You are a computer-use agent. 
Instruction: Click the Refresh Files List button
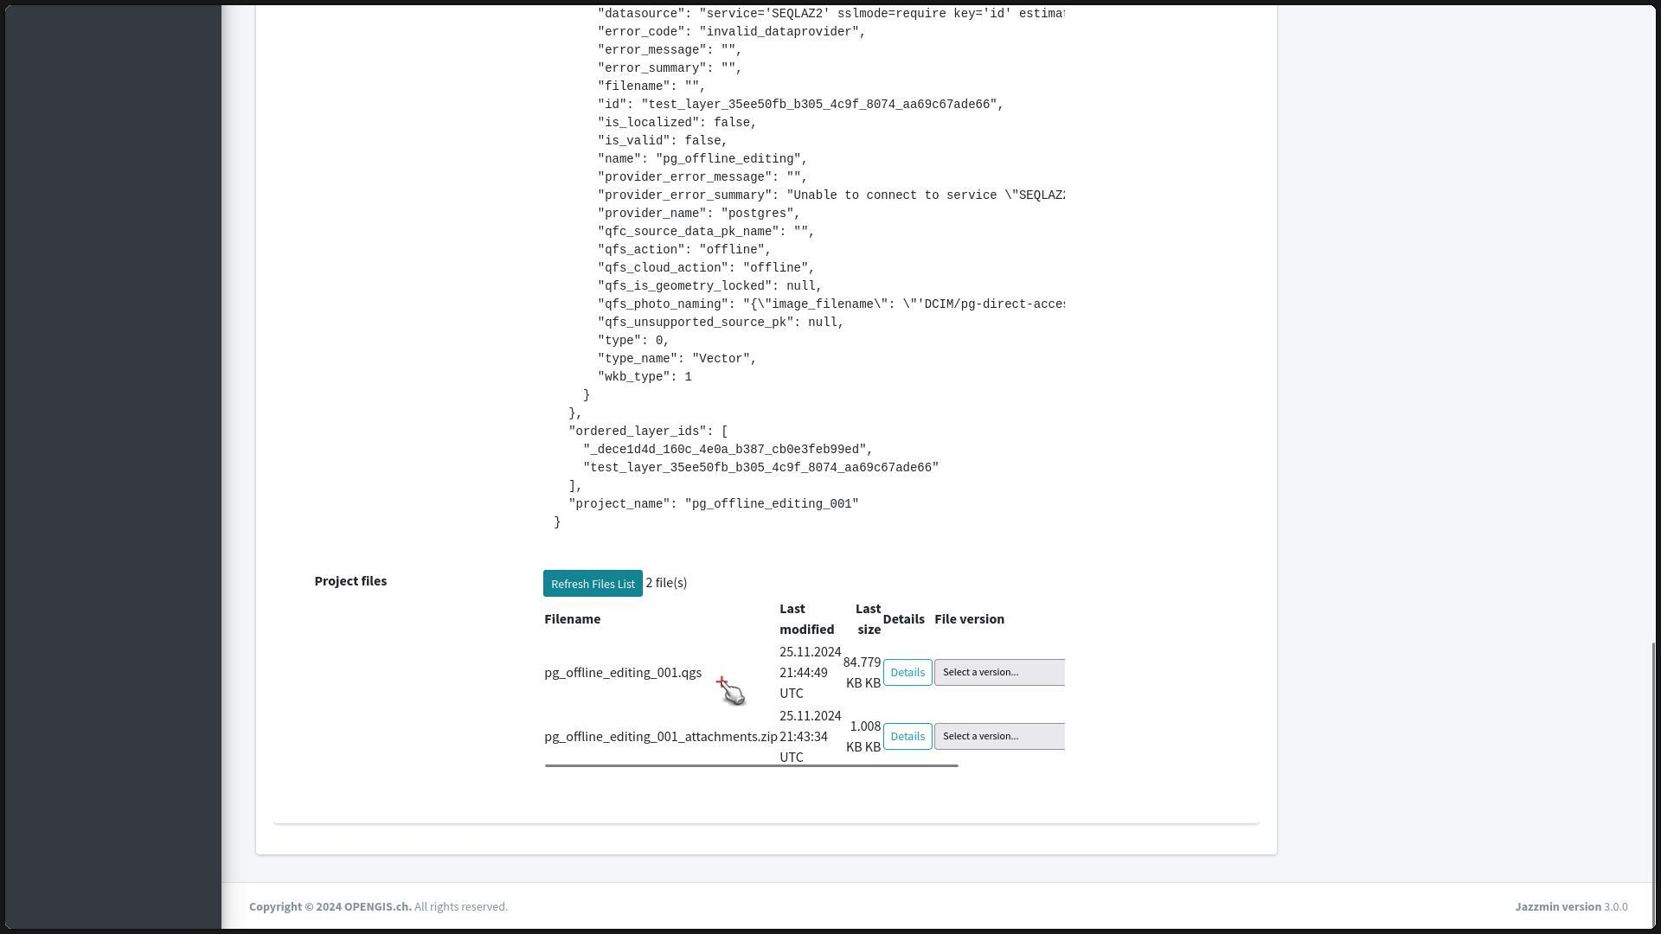593,584
